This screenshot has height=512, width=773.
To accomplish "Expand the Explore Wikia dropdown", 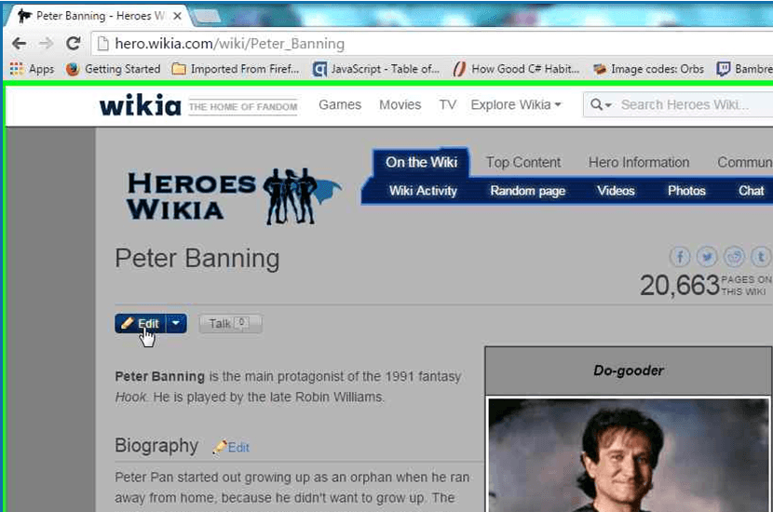I will tap(516, 105).
